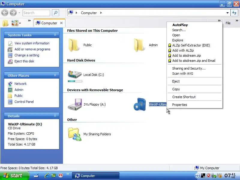Click Change a setting link

(x=27, y=55)
